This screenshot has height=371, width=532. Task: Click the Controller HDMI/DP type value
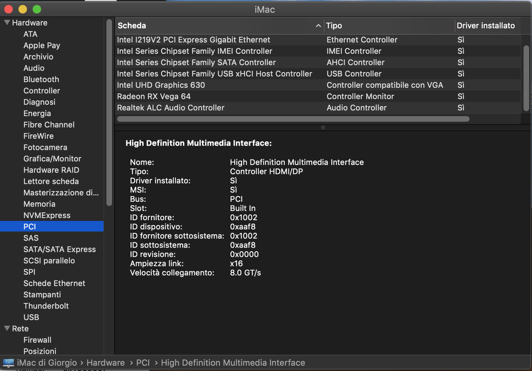tap(266, 172)
